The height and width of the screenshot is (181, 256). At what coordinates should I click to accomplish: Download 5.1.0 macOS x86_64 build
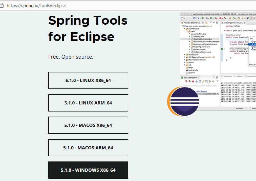[x=88, y=125]
